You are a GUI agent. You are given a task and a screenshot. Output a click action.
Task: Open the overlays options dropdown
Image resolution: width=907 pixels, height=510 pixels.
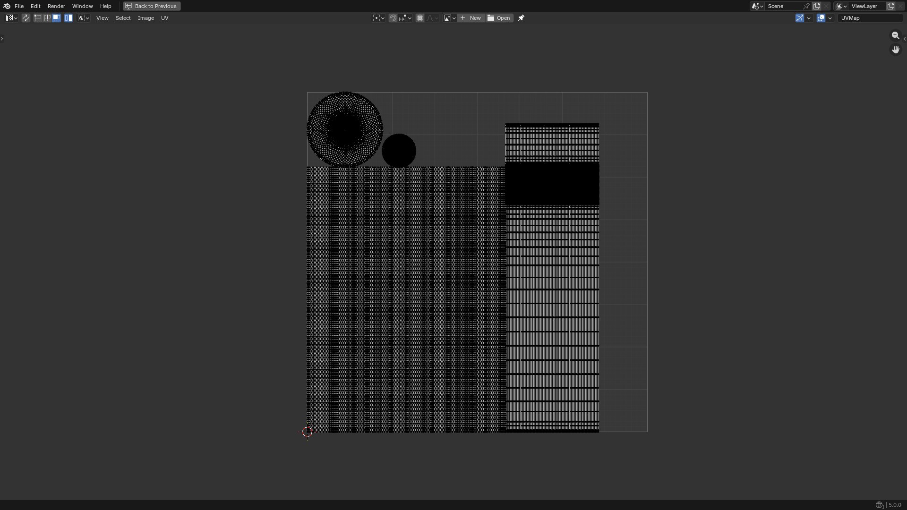click(x=830, y=18)
